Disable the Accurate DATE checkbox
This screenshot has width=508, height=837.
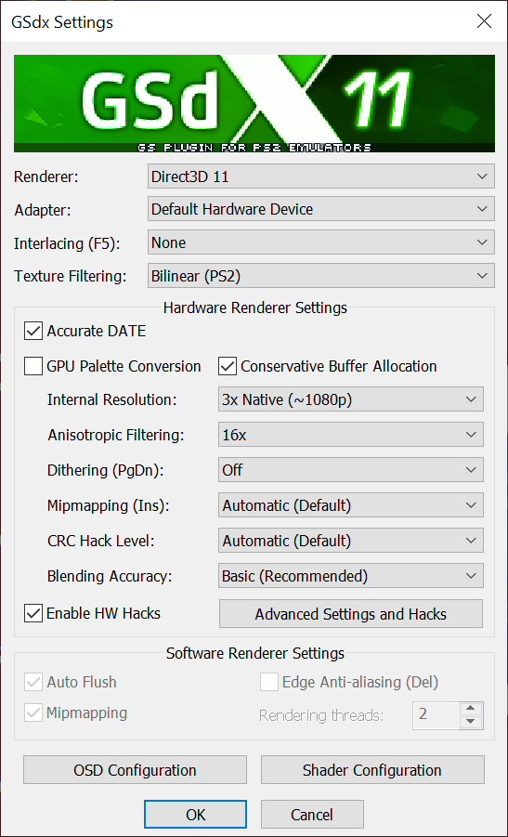tap(33, 331)
